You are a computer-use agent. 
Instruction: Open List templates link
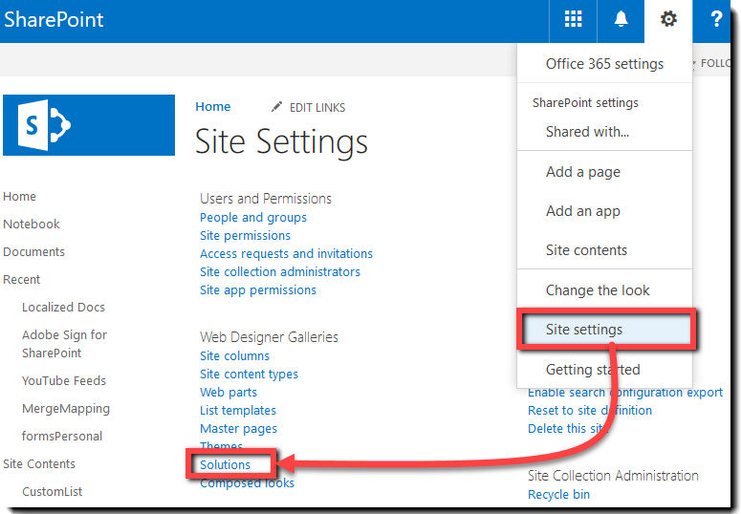(x=238, y=411)
